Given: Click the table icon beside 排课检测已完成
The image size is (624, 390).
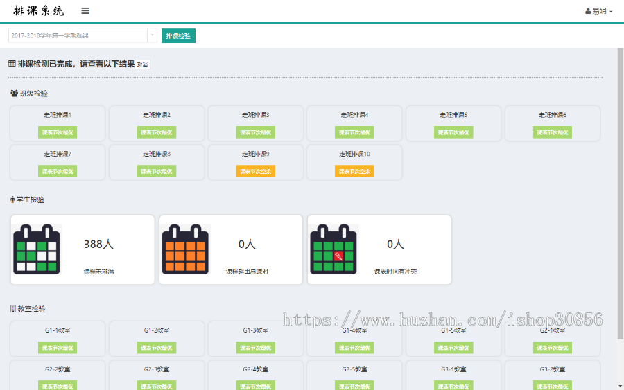Looking at the screenshot, I should [x=12, y=64].
